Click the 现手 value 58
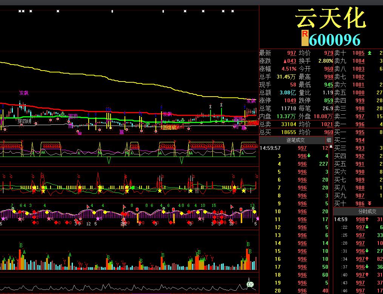 293,85
